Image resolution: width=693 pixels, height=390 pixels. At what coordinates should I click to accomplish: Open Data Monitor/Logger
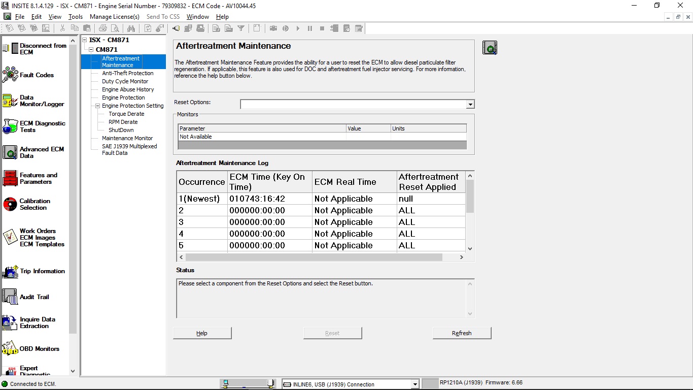click(33, 101)
